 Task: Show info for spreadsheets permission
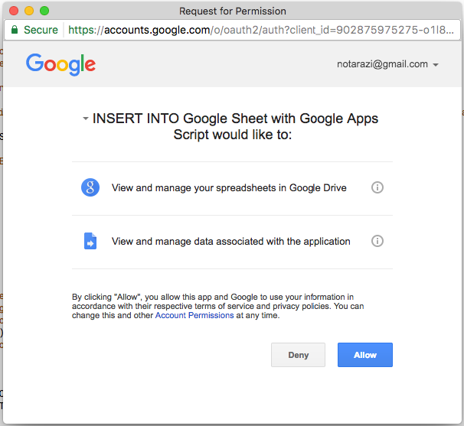[377, 187]
